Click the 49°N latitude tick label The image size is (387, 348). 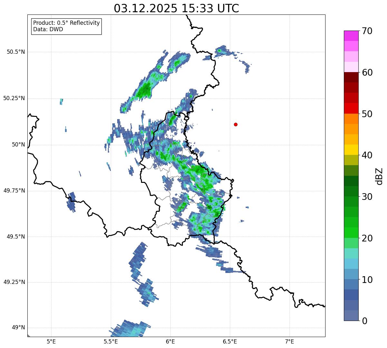pos(18,328)
